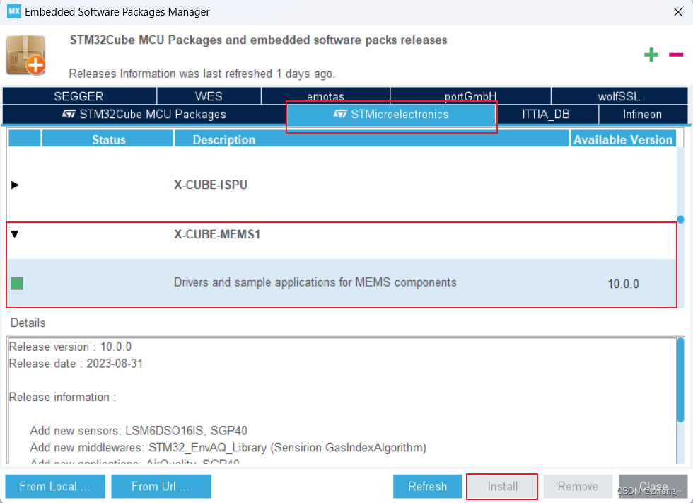Viewport: 693px width, 503px height.
Task: Click the Remove button
Action: [578, 486]
